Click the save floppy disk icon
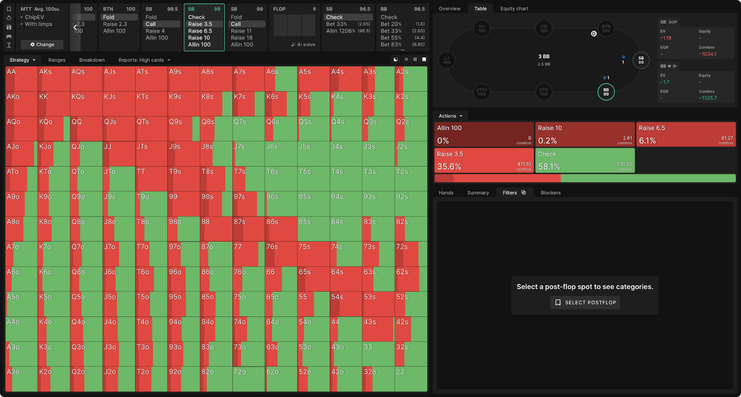741x397 pixels. pyautogui.click(x=9, y=27)
